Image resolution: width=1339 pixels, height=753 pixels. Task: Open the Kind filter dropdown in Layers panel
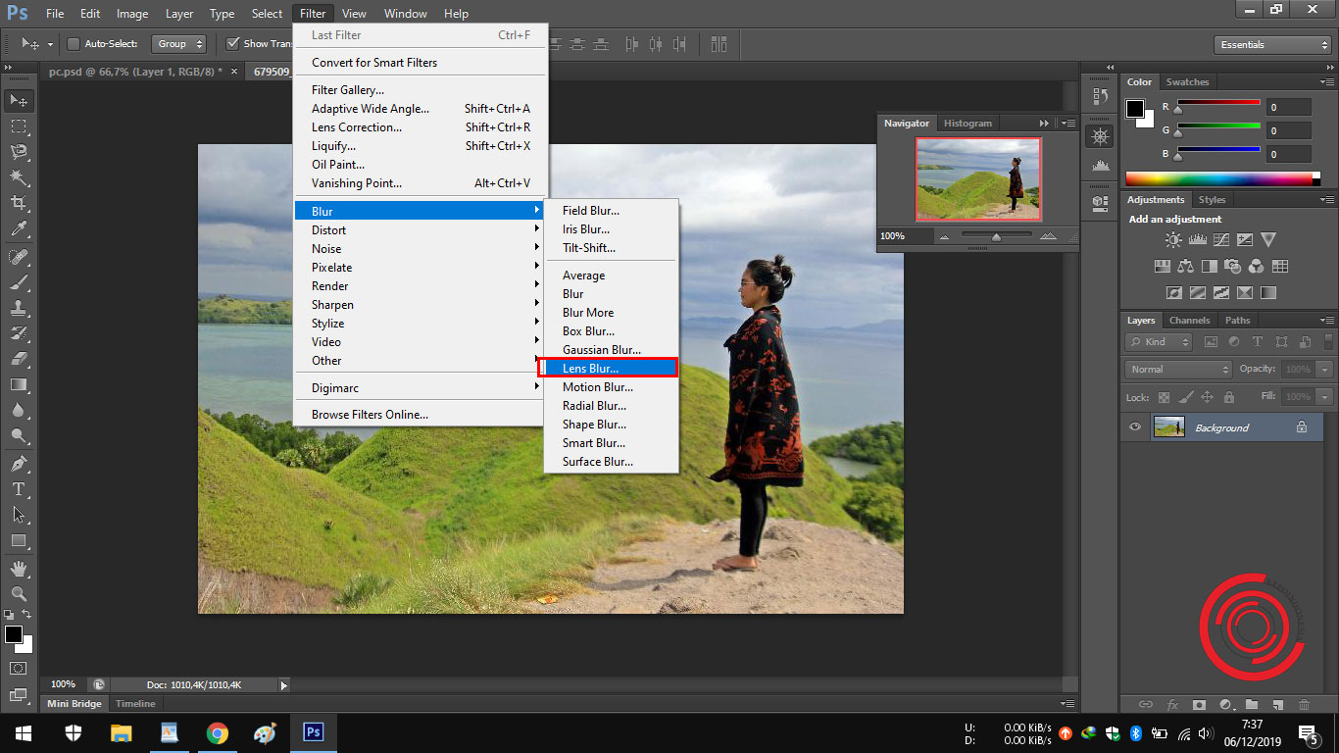pos(1157,341)
